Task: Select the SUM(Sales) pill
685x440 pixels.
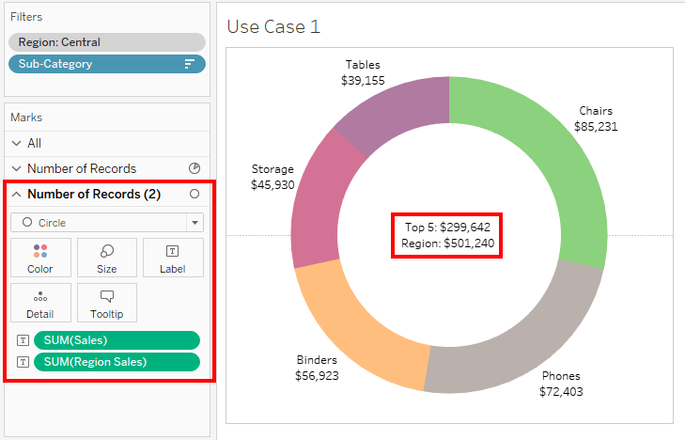Action: coord(117,340)
